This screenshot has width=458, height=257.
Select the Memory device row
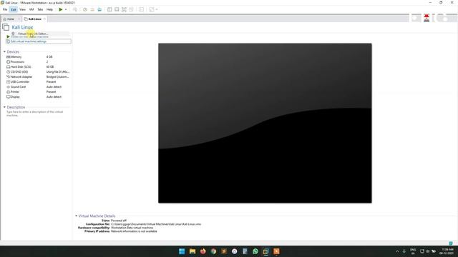click(38, 57)
